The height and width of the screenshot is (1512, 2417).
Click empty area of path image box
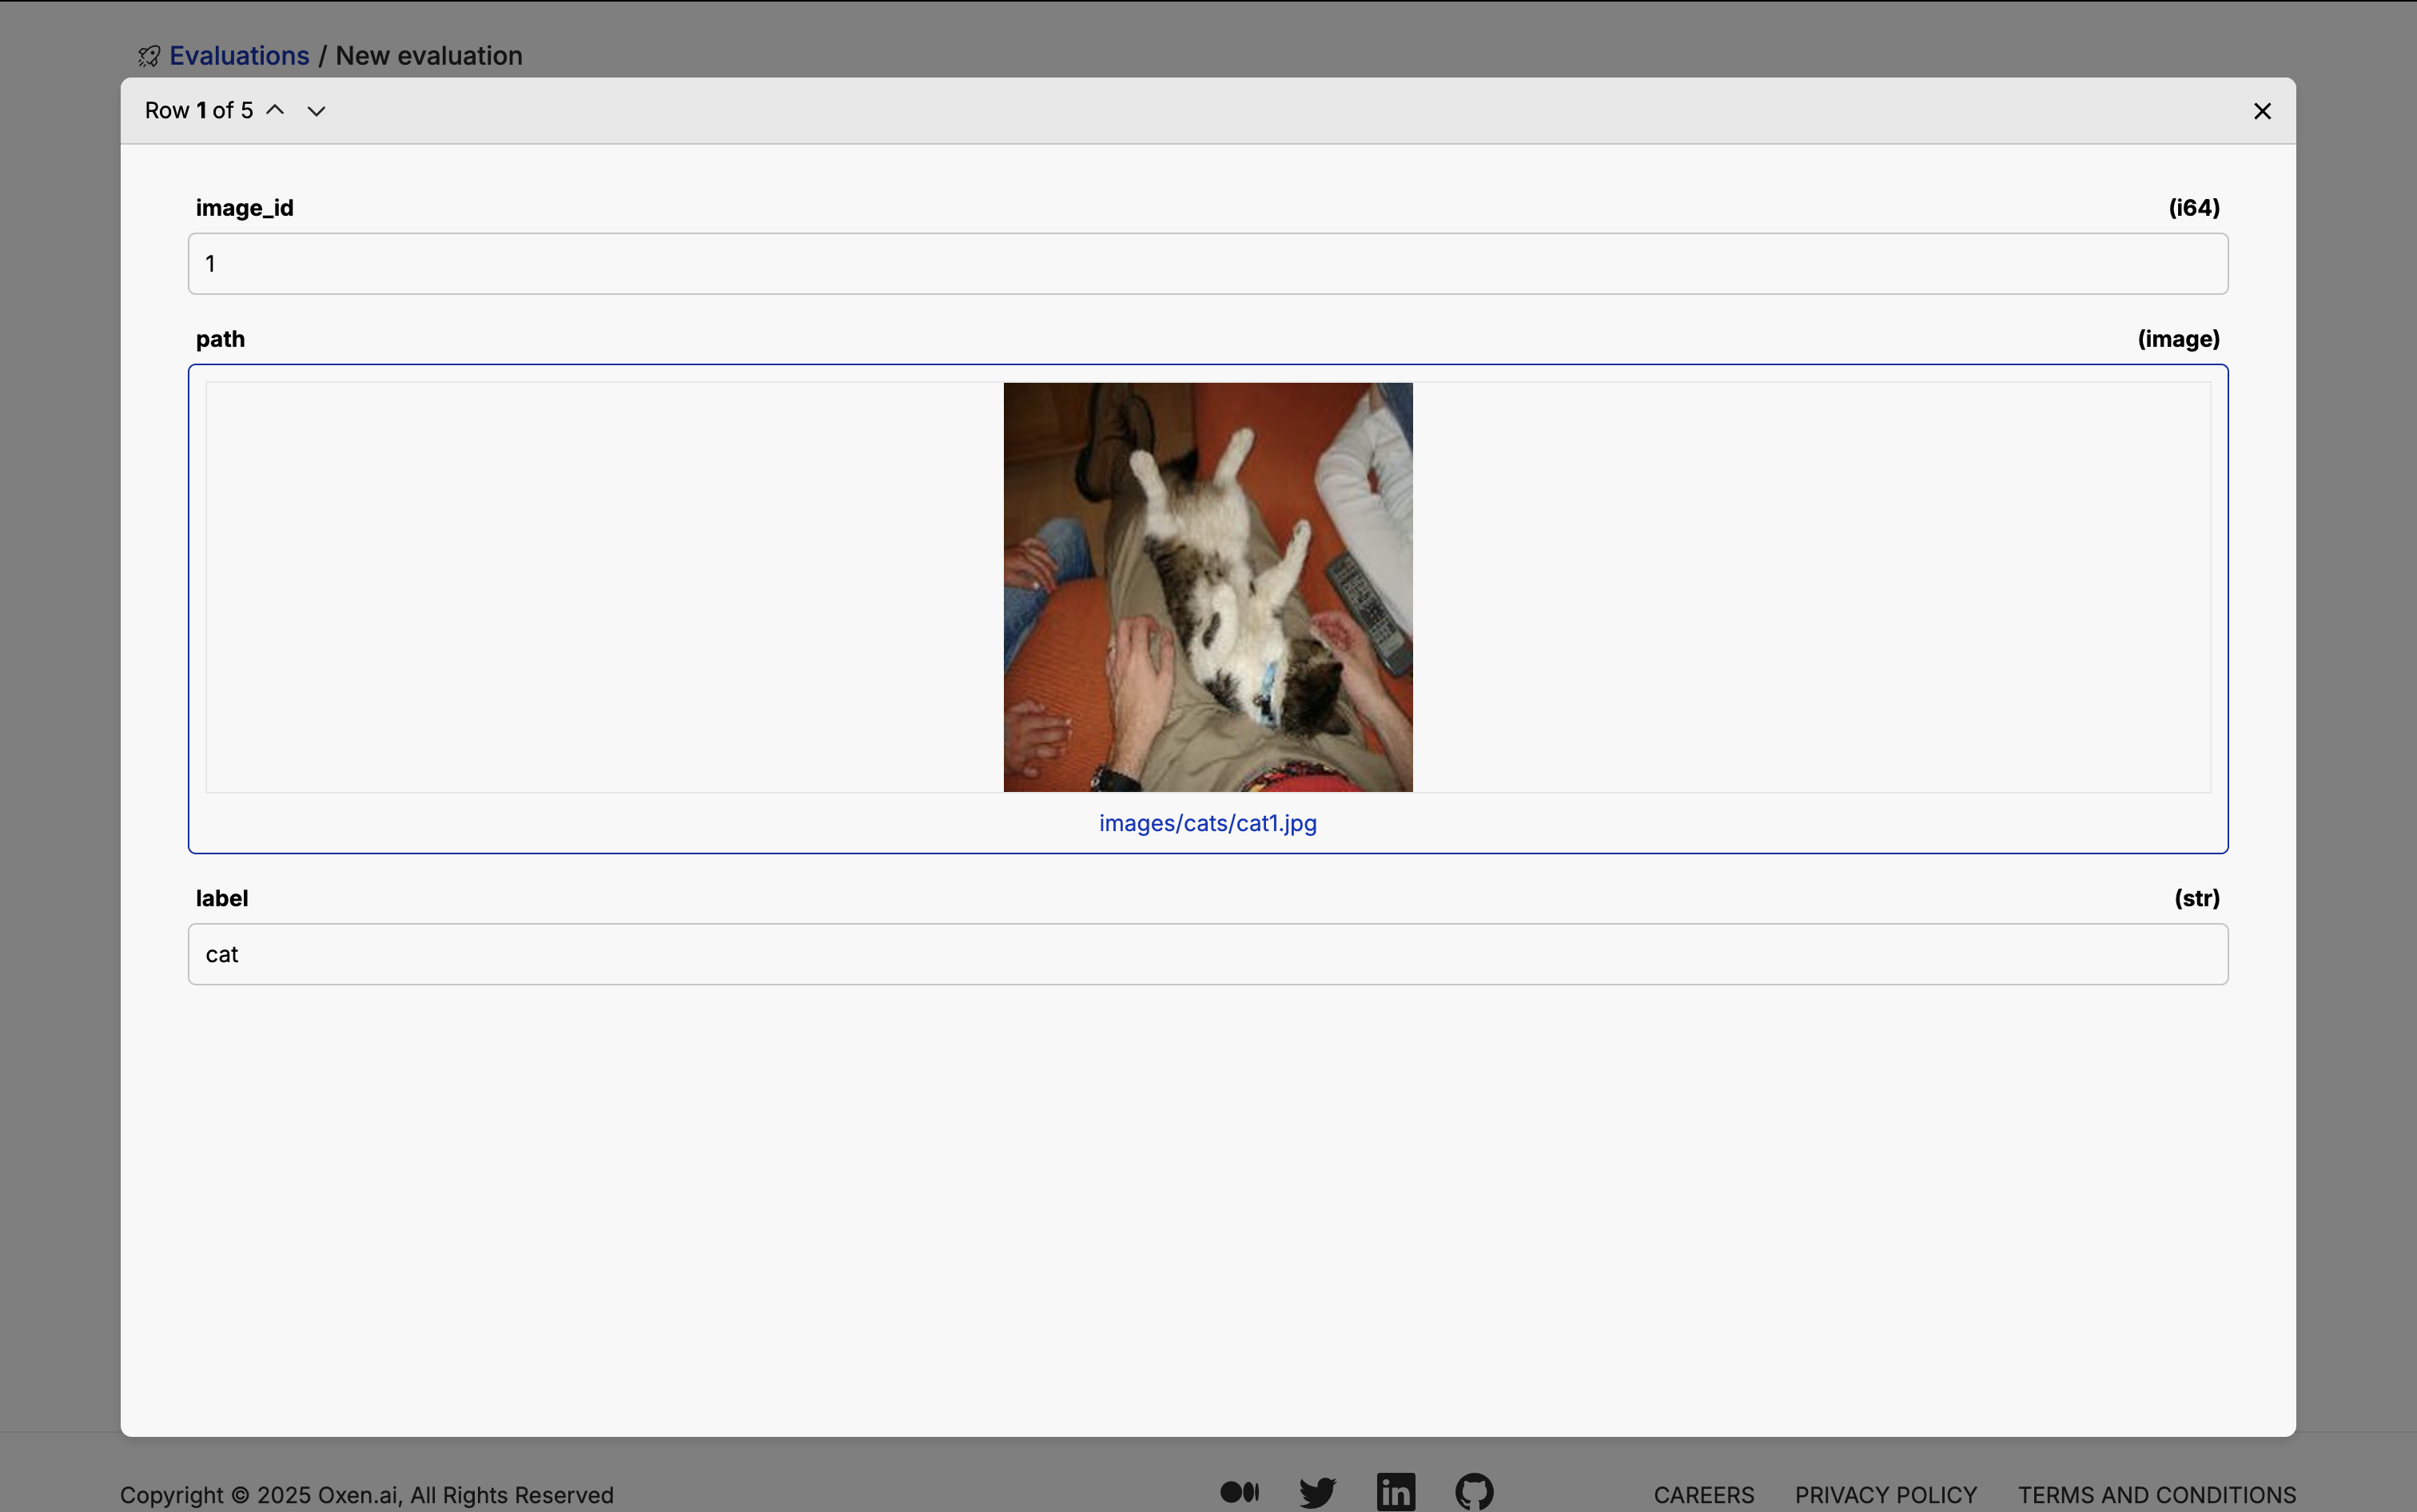tap(600, 587)
